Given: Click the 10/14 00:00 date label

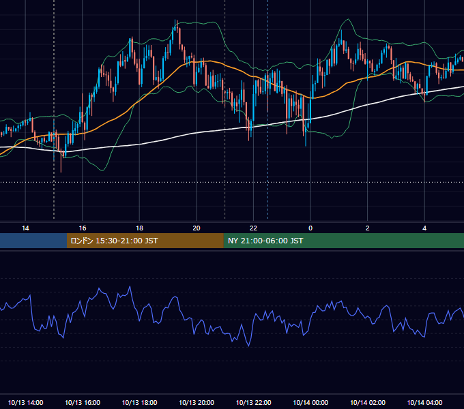Looking at the screenshot, I should pos(310,402).
